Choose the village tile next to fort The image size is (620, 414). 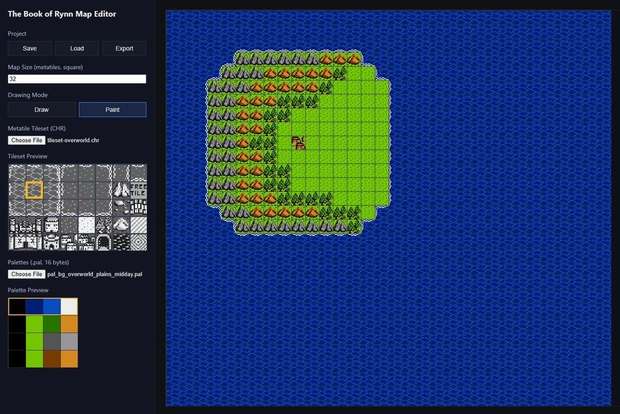click(69, 242)
